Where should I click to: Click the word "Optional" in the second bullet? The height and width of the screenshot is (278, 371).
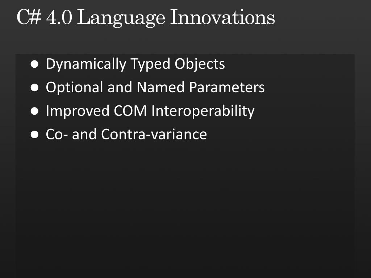75,88
